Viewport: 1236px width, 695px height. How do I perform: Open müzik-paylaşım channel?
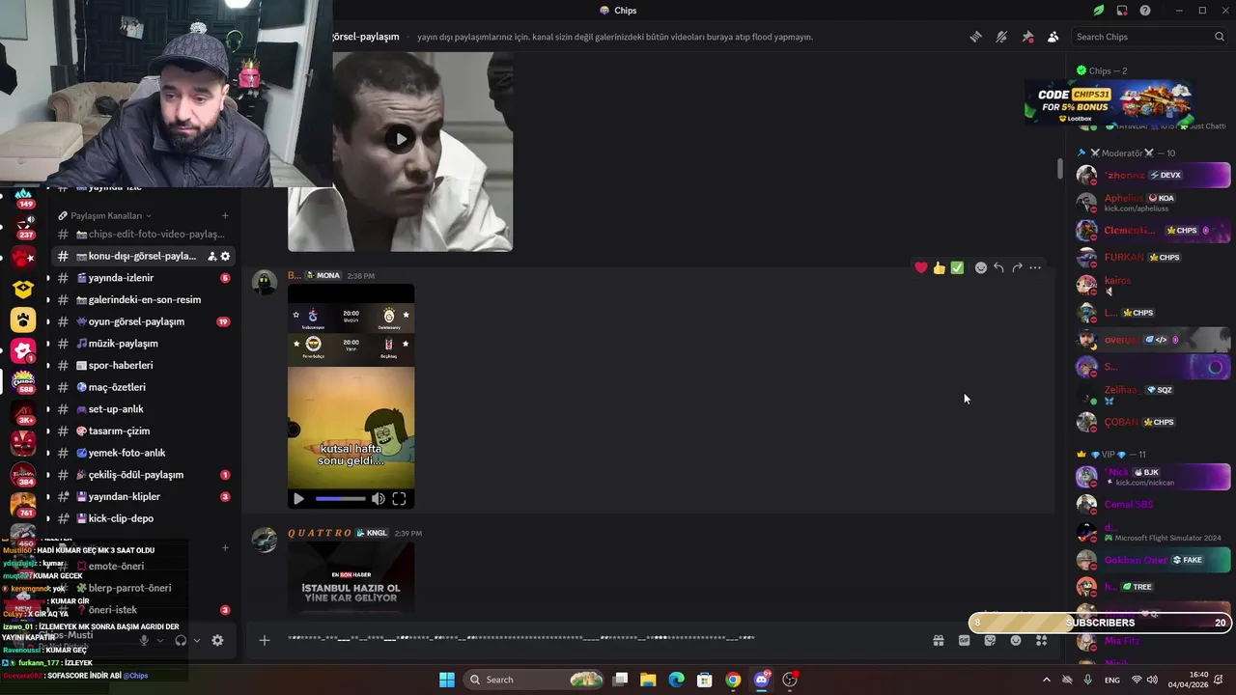click(143, 344)
